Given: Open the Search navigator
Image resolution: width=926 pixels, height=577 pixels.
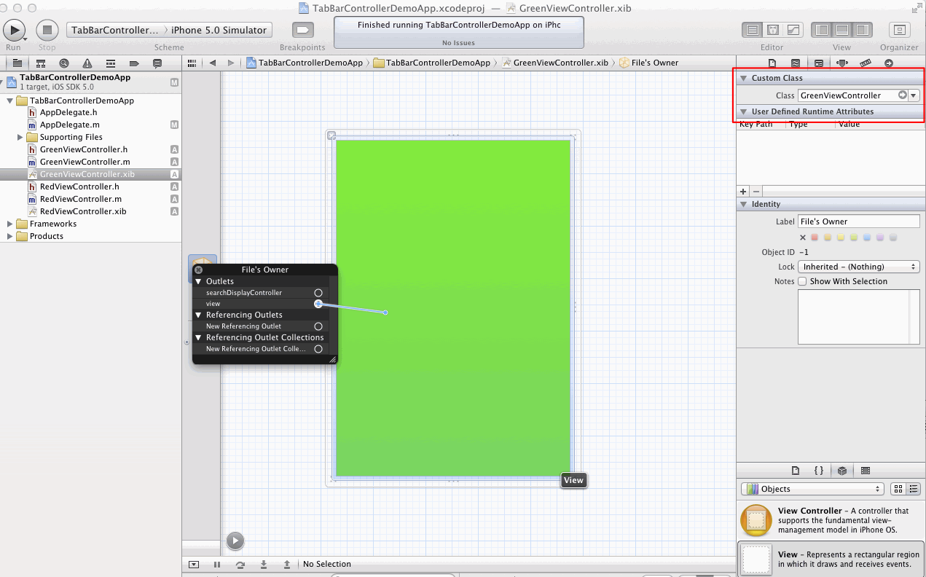Looking at the screenshot, I should (64, 63).
